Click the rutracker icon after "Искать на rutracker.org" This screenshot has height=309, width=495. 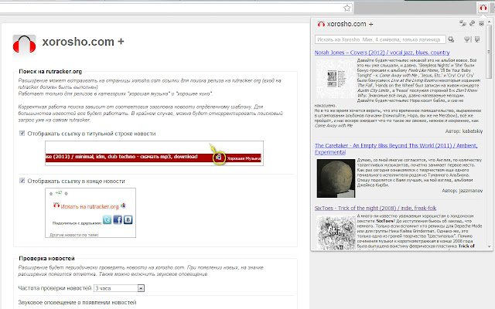coord(123,206)
